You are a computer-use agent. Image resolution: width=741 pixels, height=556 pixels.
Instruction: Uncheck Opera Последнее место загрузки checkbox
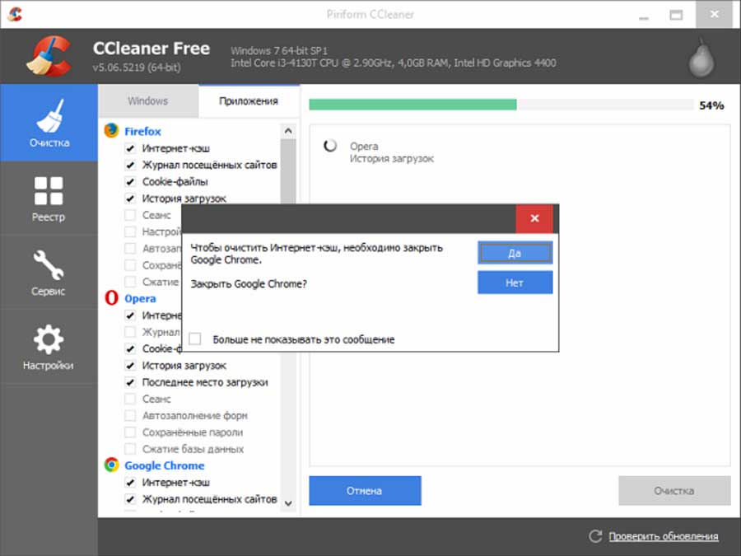(x=130, y=382)
